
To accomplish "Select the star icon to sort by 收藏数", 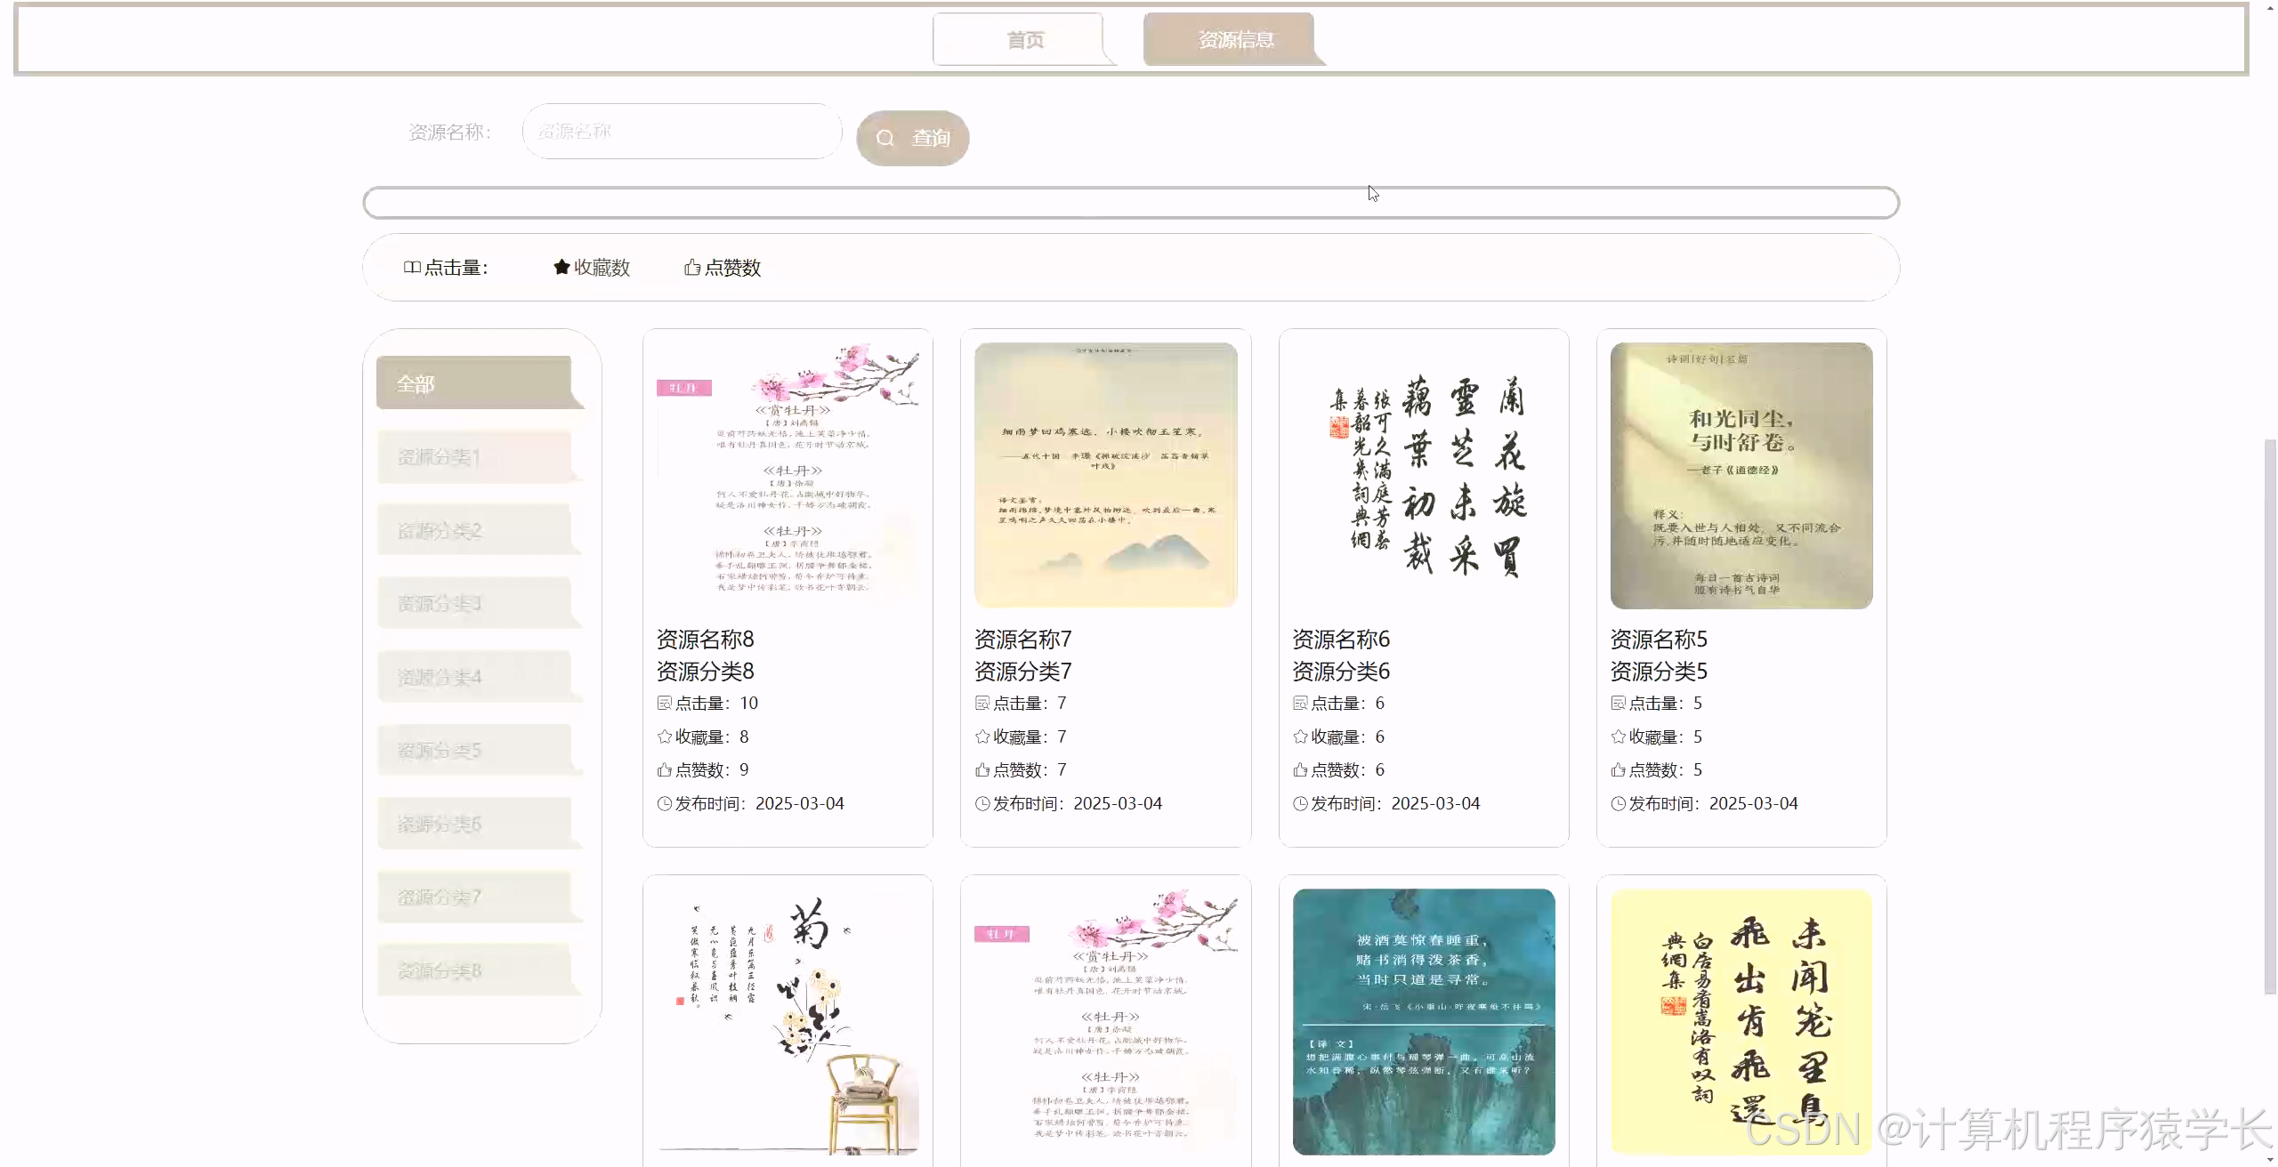I will (x=561, y=267).
